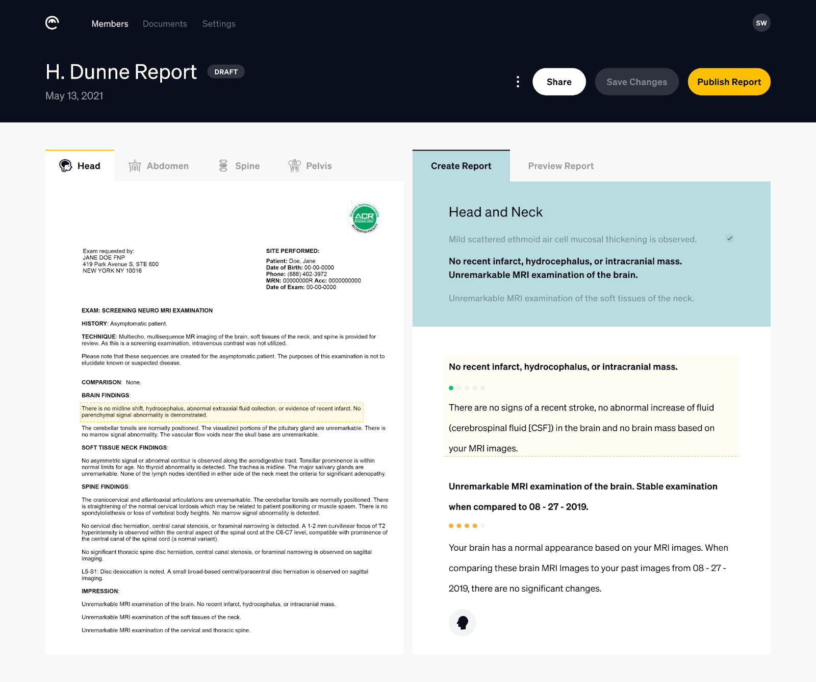This screenshot has height=682, width=816.
Task: Open the Members menu item
Action: pos(110,23)
